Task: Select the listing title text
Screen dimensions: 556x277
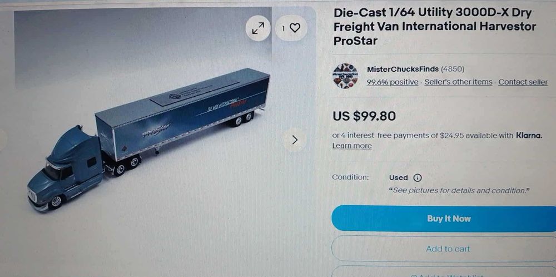Action: [434, 27]
